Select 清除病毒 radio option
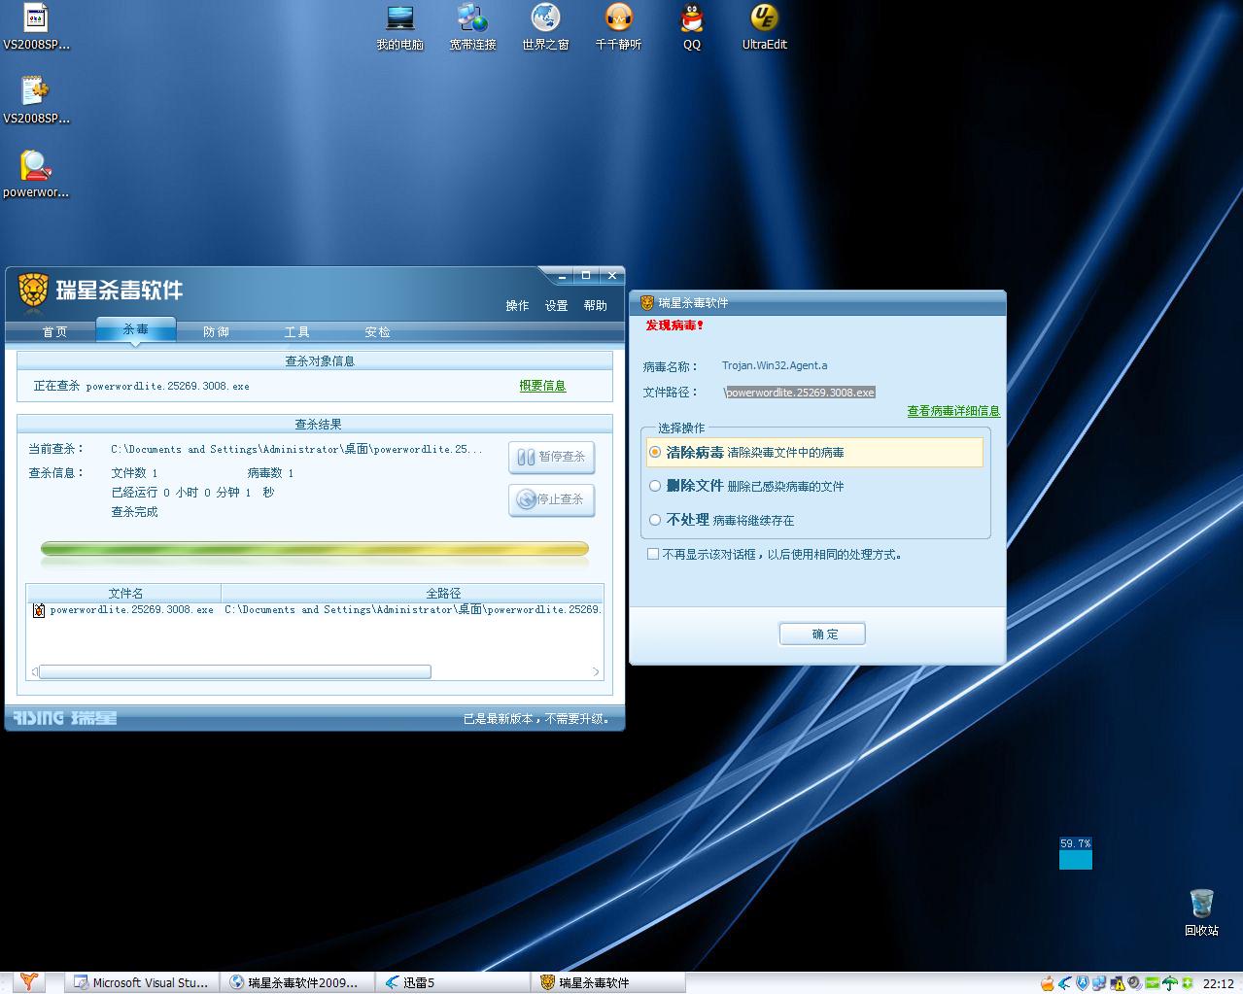The image size is (1243, 994). (655, 452)
